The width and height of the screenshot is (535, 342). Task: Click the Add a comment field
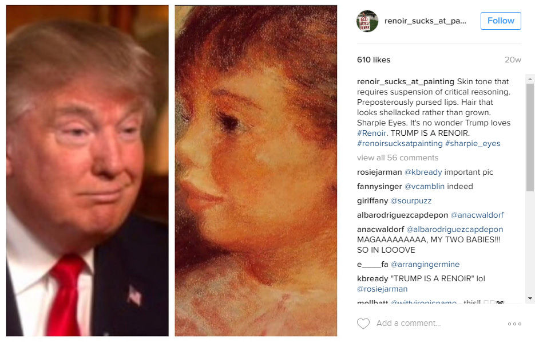(437, 323)
